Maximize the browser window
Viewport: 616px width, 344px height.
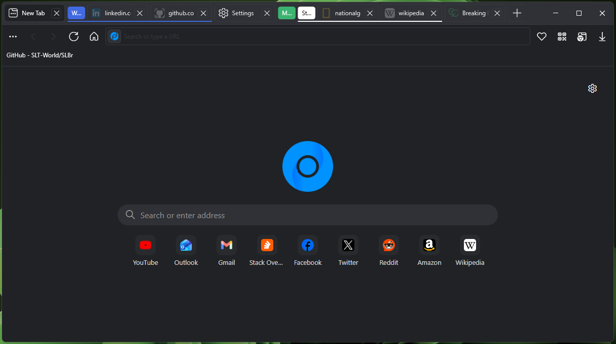(579, 13)
